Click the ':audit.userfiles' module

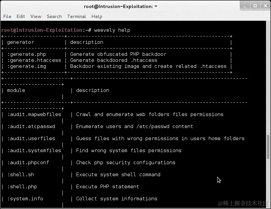[x=31, y=138]
